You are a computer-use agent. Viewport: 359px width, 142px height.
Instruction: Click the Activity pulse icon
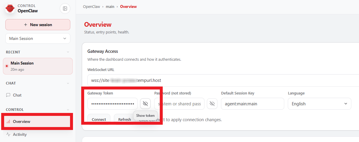[x=8, y=134]
